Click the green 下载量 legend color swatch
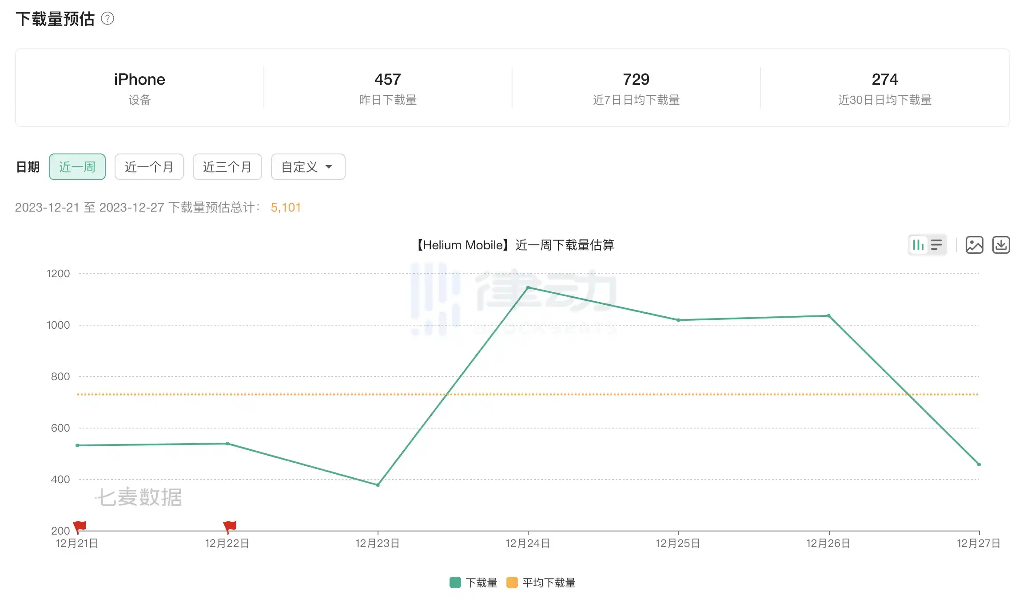The height and width of the screenshot is (598, 1027). tap(455, 582)
